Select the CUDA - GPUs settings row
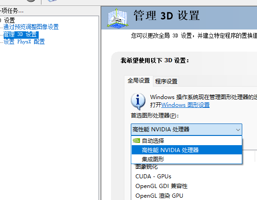 (x=153, y=176)
